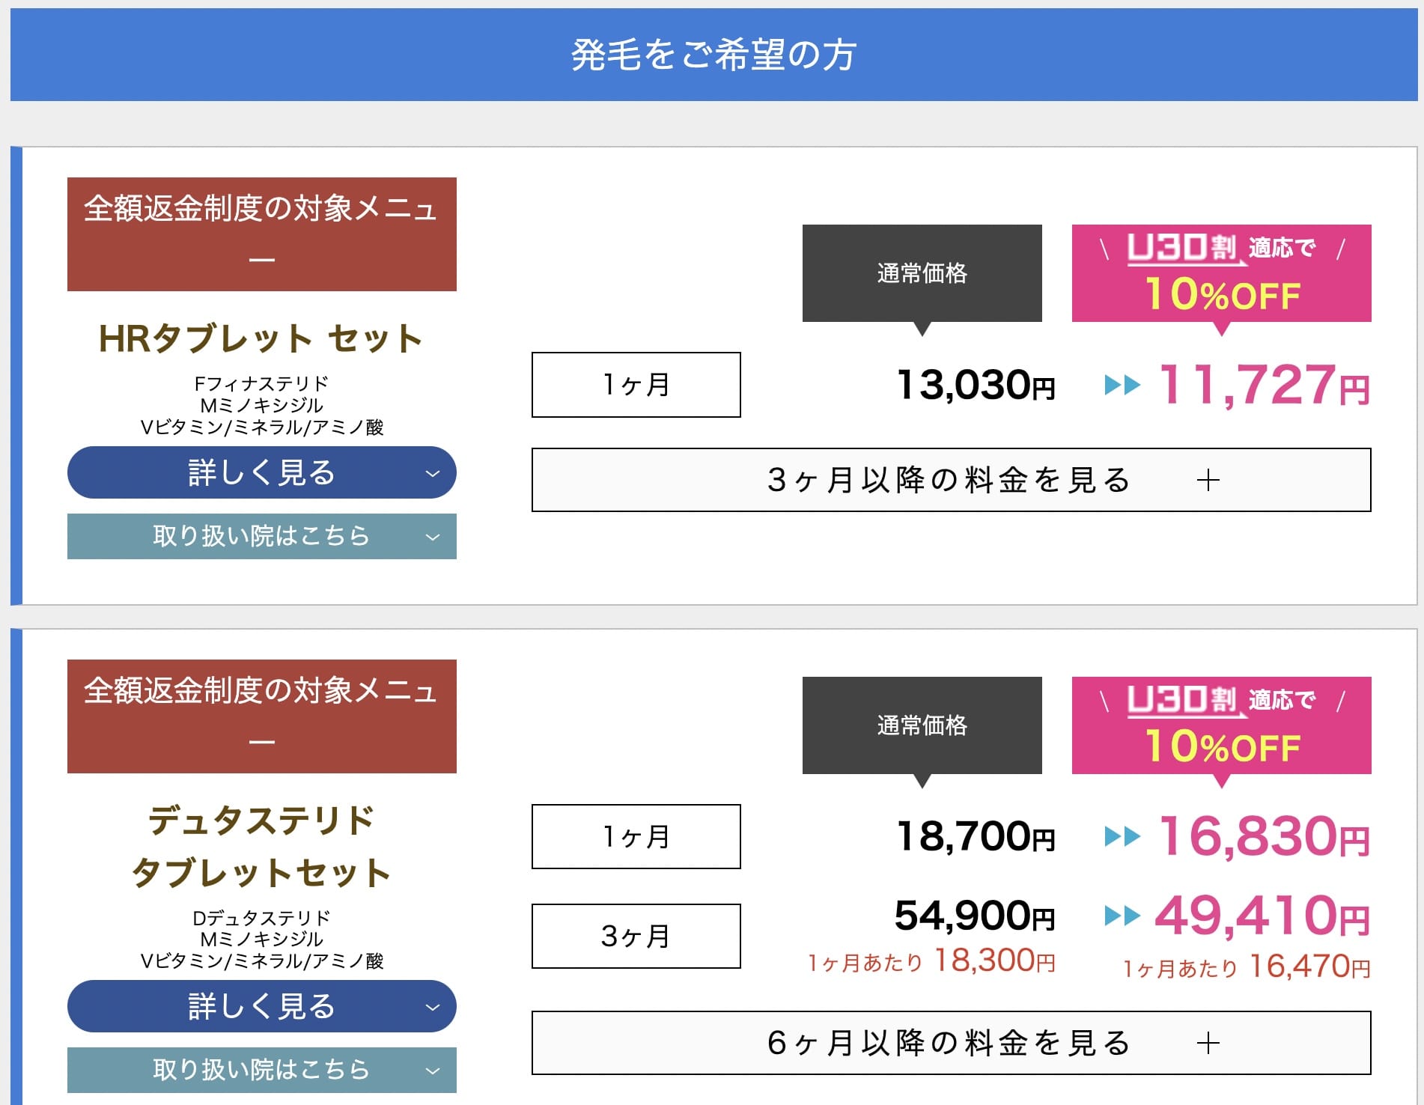Select dutasteride 3ヶ月 plan box
The height and width of the screenshot is (1105, 1424).
point(636,936)
